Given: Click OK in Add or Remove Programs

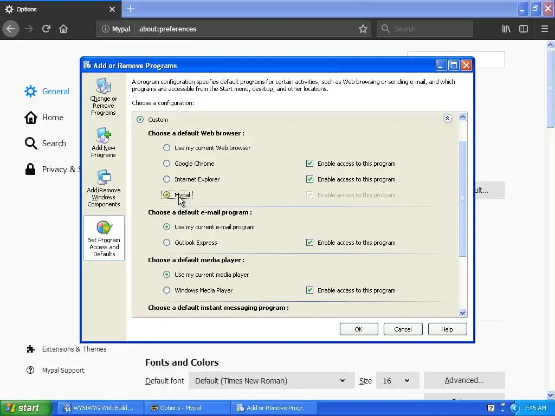Looking at the screenshot, I should (x=359, y=329).
